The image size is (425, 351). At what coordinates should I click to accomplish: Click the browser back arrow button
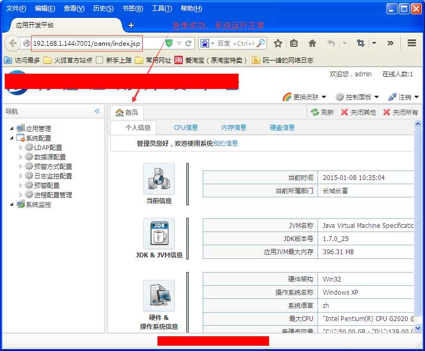click(13, 43)
